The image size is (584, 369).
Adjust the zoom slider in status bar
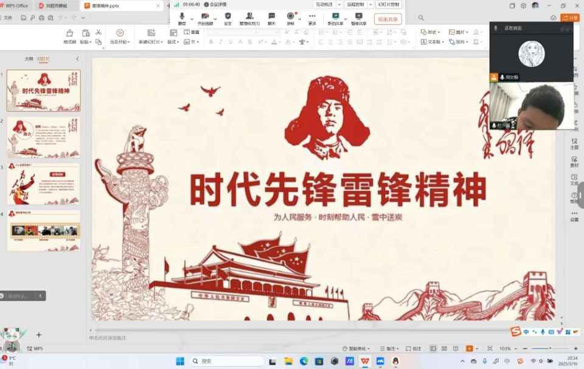[x=549, y=349]
